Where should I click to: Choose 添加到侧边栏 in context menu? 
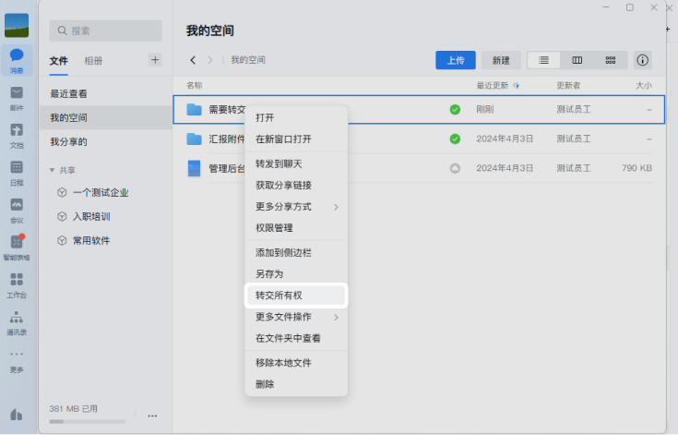296,253
